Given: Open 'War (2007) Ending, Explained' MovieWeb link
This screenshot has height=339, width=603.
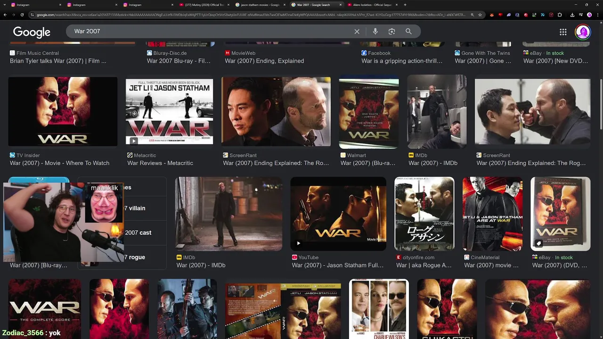Looking at the screenshot, I should pyautogui.click(x=264, y=61).
